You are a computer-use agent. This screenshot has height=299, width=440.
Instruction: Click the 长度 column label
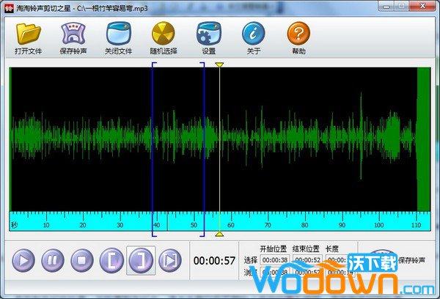(x=332, y=248)
